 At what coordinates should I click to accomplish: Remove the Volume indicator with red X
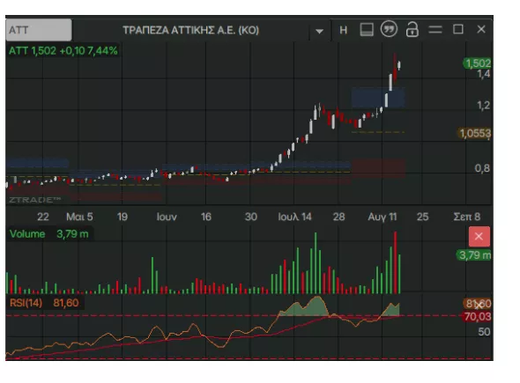tap(479, 237)
